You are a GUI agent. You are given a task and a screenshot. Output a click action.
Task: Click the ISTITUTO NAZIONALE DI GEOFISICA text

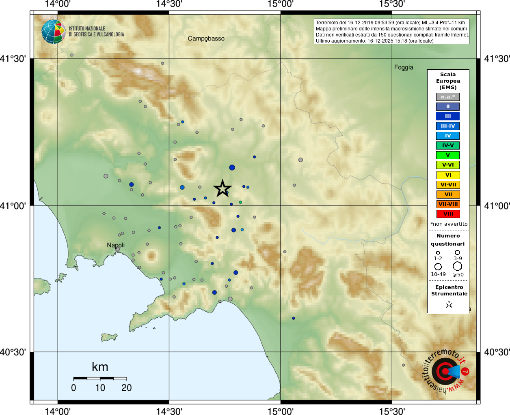(x=96, y=32)
